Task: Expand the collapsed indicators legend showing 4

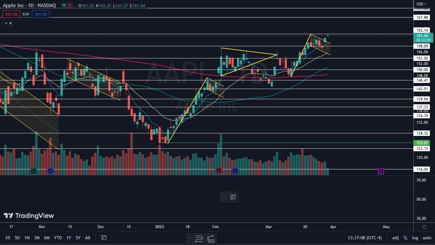Action: click(8, 23)
